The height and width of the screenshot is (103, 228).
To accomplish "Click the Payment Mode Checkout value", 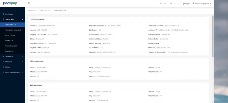I will (x=45, y=48).
